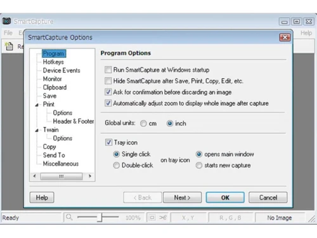Close the SmartCapture main window
Screen dimensions: 317x238
(x=309, y=22)
